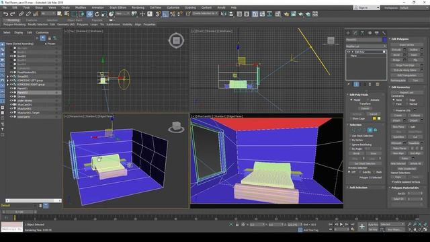The width and height of the screenshot is (430, 242).
Task: Open the Hierarchy tab in command panel
Action: click(x=362, y=33)
